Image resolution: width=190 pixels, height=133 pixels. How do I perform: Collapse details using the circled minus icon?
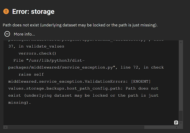pyautogui.click(x=7, y=34)
